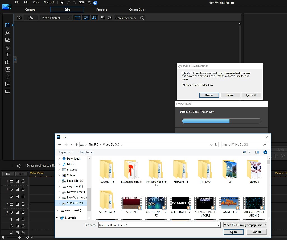
Task: Lock the voice track
Action: pyautogui.click(x=23, y=226)
